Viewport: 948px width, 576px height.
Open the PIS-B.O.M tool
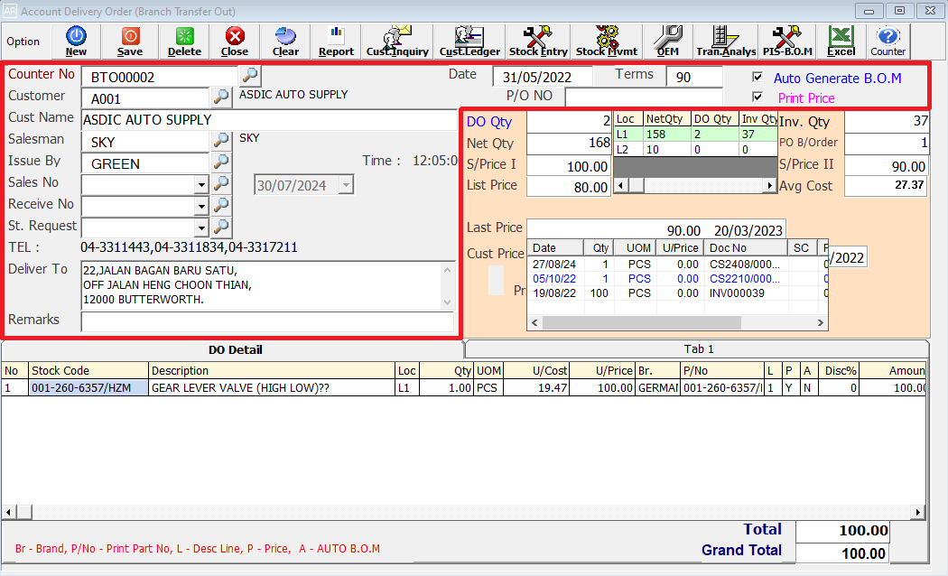(787, 42)
